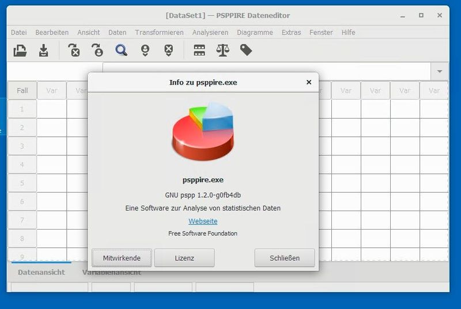Minimize the PSPPIRE Dateneditor window

pyautogui.click(x=403, y=16)
